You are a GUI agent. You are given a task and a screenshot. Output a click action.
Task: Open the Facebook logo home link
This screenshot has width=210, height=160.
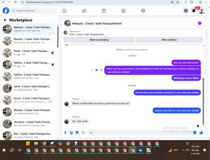(x=6, y=11)
